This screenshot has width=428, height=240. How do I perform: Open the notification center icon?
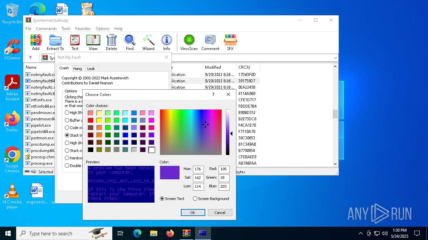[417, 233]
